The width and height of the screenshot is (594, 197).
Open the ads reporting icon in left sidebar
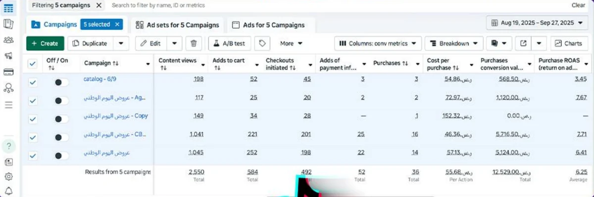8,24
